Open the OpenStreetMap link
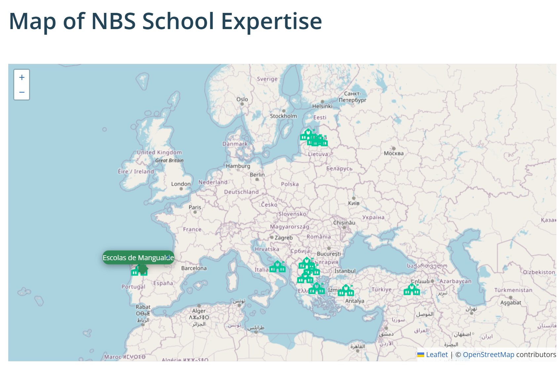This screenshot has height=367, width=559. coord(488,355)
